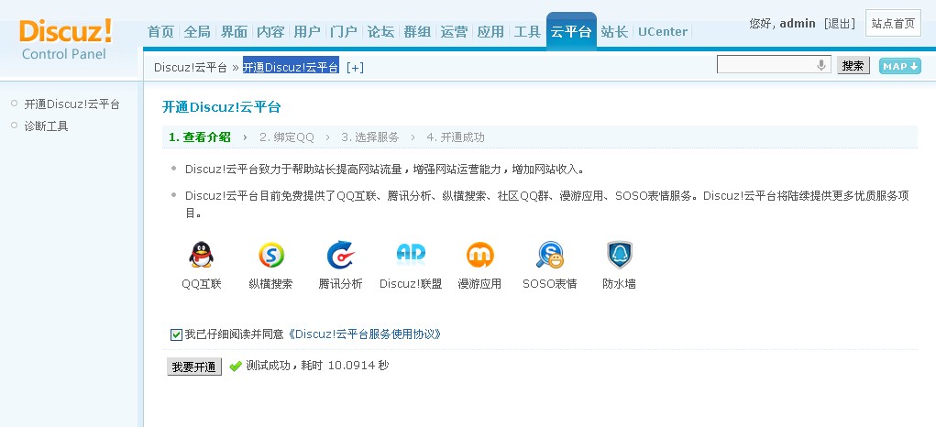Click breadcrumb text Discuz!云平台
Screen dimensions: 936x427
[x=191, y=68]
